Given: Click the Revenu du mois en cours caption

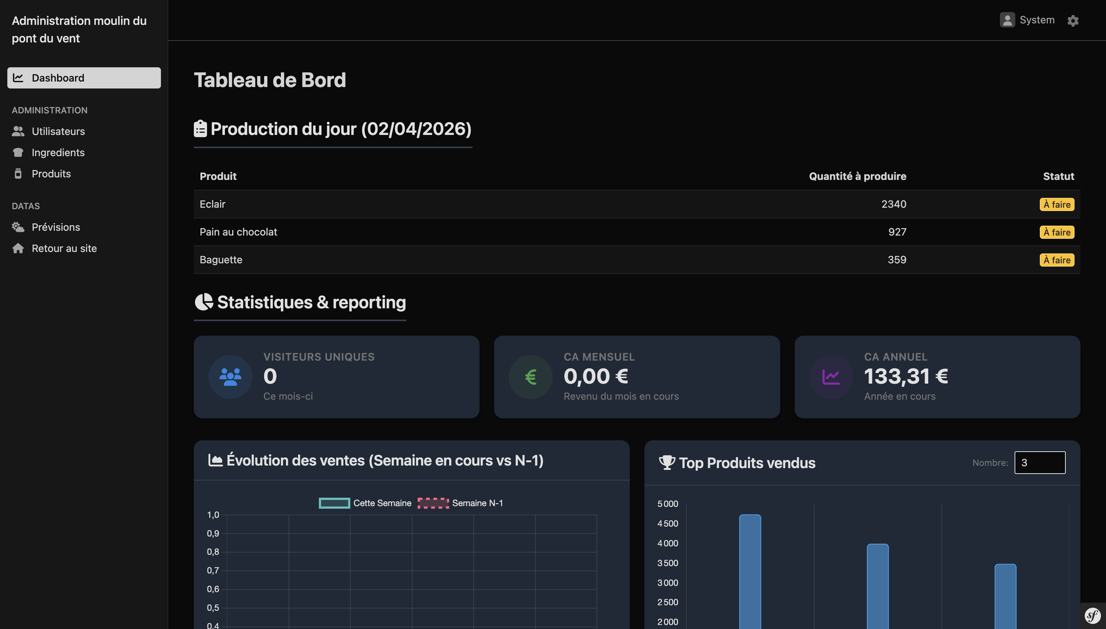Looking at the screenshot, I should click(x=621, y=396).
